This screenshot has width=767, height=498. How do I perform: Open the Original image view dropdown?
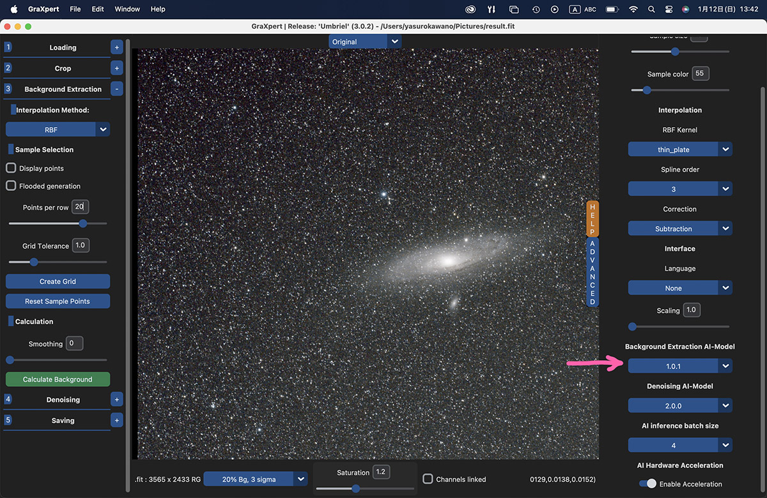pyautogui.click(x=366, y=41)
